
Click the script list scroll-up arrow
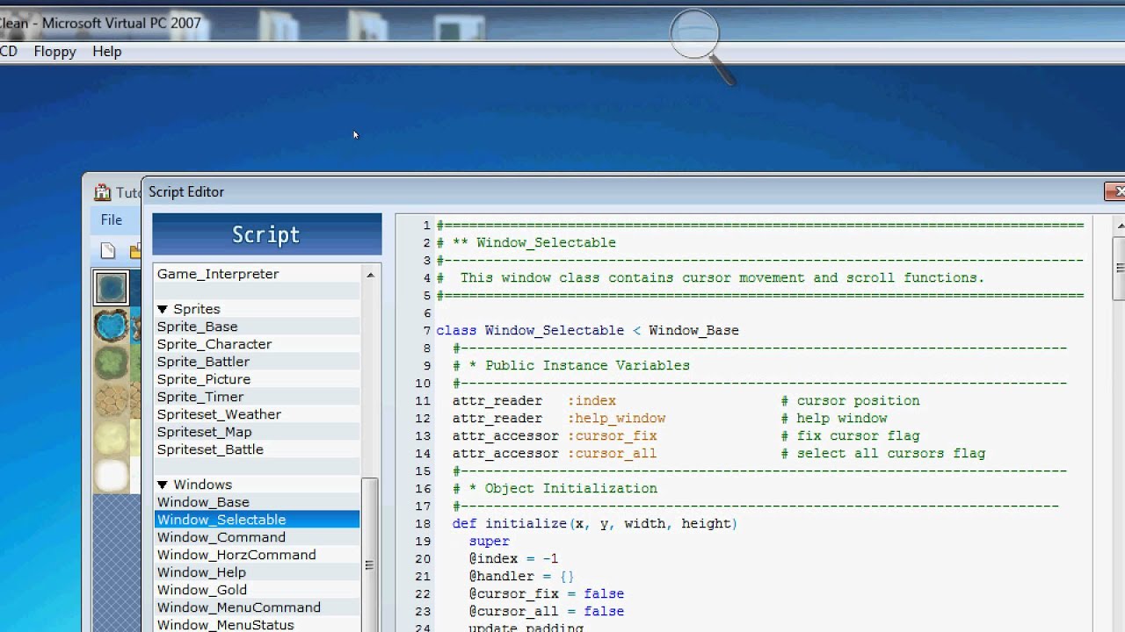[370, 275]
